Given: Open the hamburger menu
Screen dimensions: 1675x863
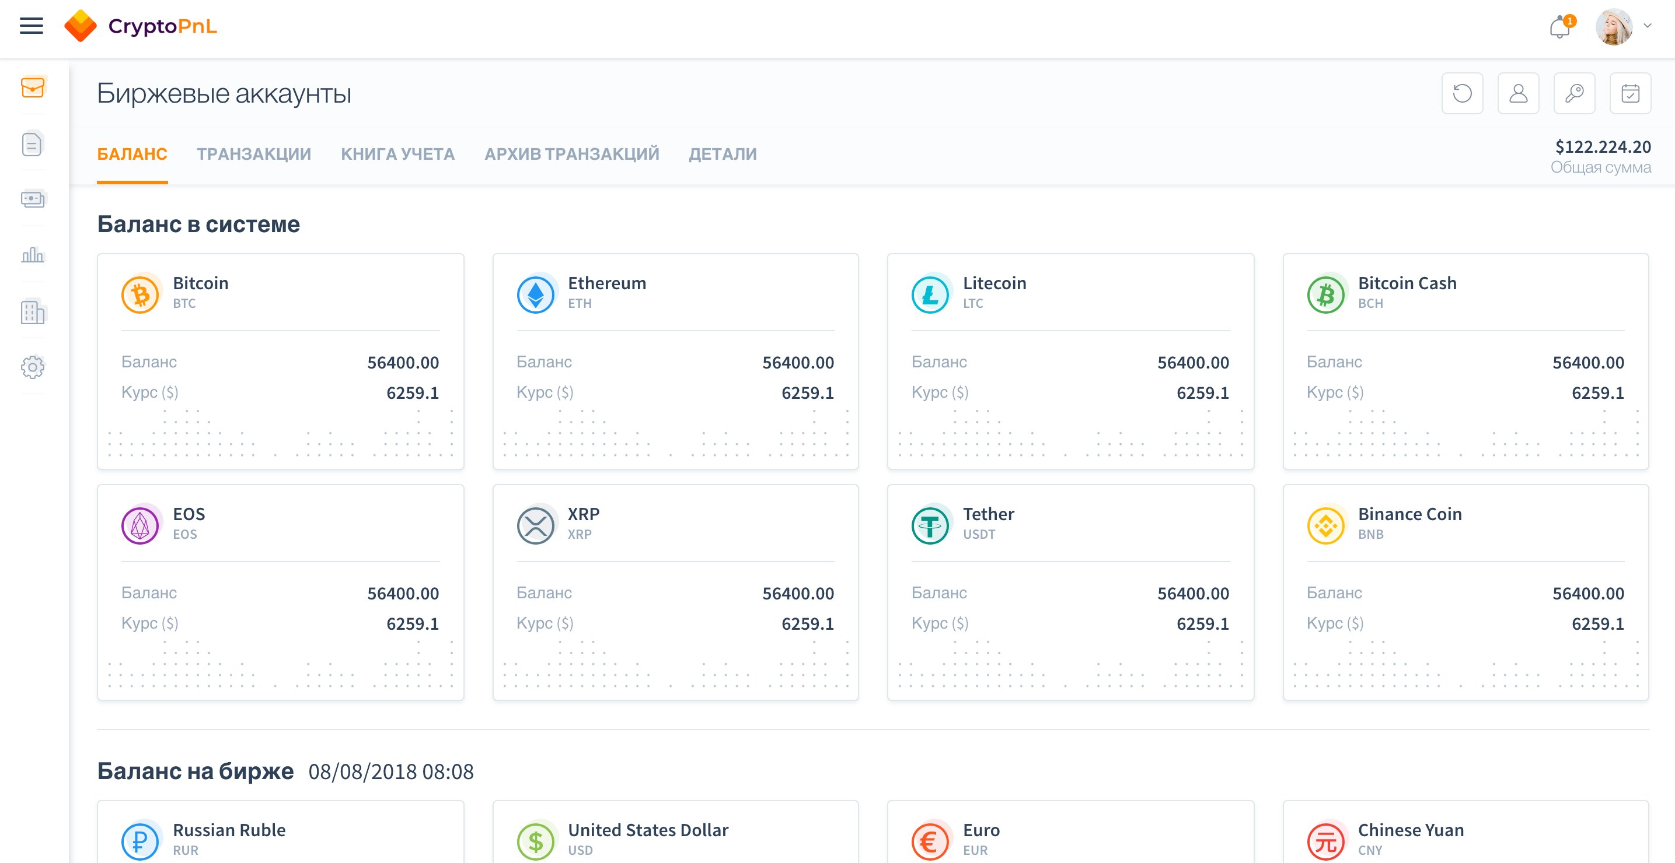Looking at the screenshot, I should (31, 26).
